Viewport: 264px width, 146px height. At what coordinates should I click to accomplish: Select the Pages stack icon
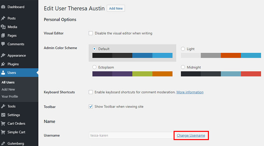(x=3, y=36)
